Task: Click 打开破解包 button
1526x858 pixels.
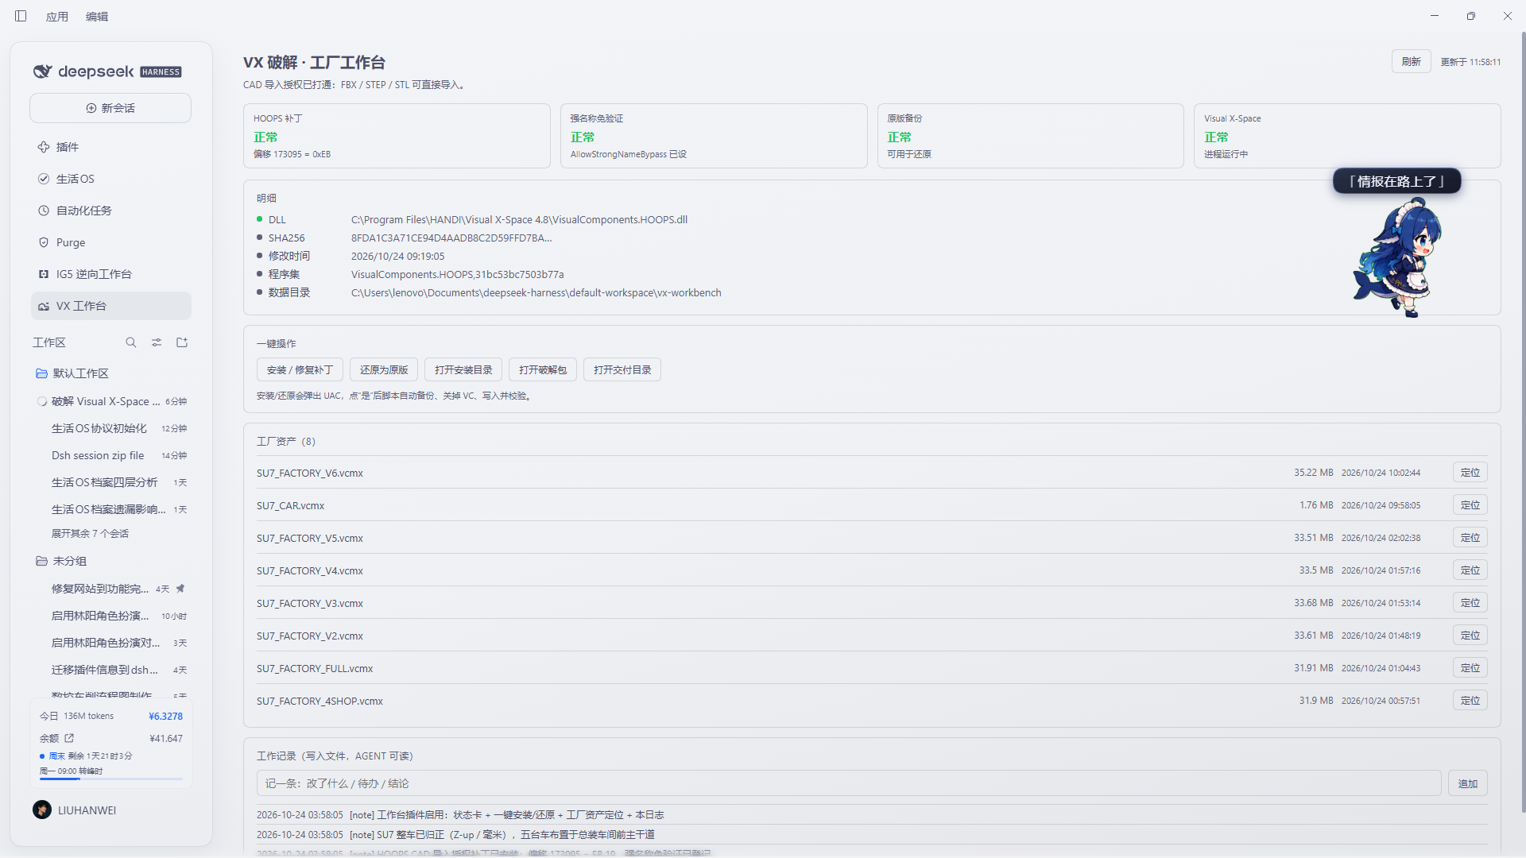Action: coord(543,369)
